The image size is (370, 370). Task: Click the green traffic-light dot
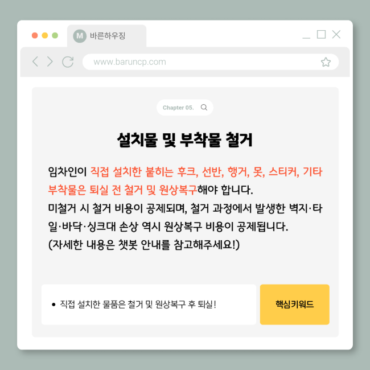coord(55,35)
